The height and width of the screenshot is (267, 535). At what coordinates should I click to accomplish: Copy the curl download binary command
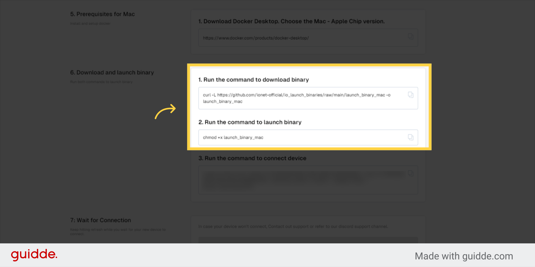410,95
